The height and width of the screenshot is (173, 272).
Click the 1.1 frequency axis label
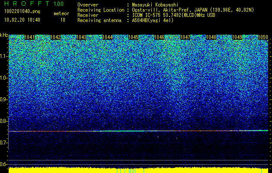click(x=3, y=56)
